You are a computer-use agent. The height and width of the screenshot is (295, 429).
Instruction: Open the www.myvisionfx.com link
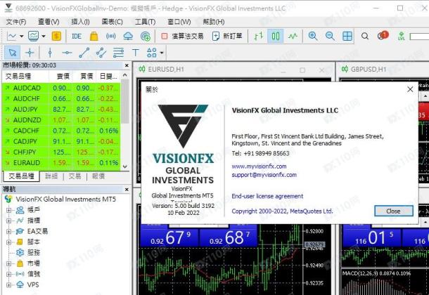[259, 166]
